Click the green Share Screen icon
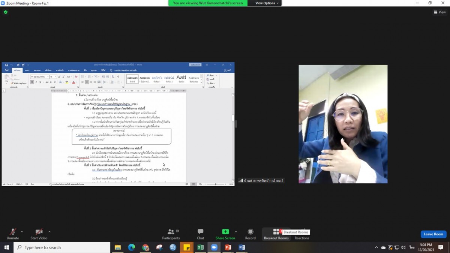 [x=225, y=232]
